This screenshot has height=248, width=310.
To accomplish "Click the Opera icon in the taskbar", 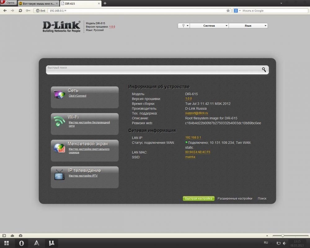I will (x=21, y=243).
